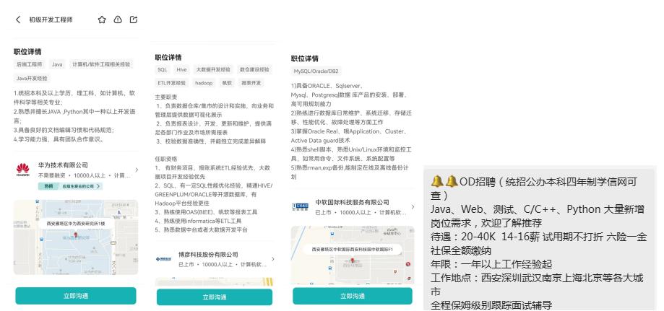The width and height of the screenshot is (664, 311).
Task: Tap the red map pin at 华为西安研究所
Action: [76, 235]
